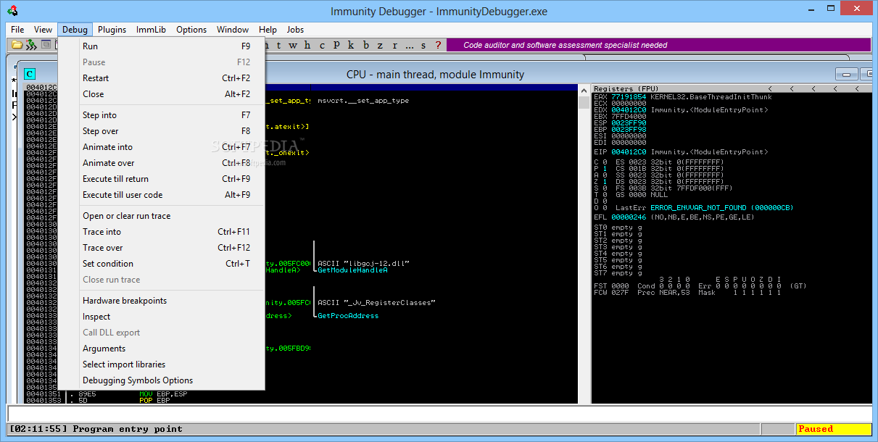Choose Restart in the Debug menu

click(171, 78)
